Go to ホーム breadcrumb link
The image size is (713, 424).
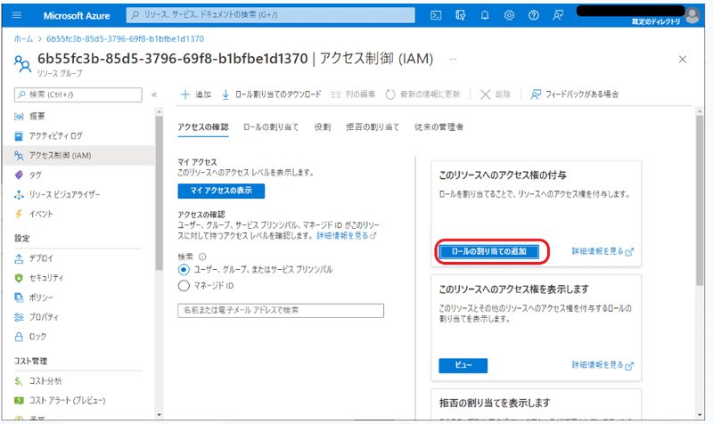[23, 39]
